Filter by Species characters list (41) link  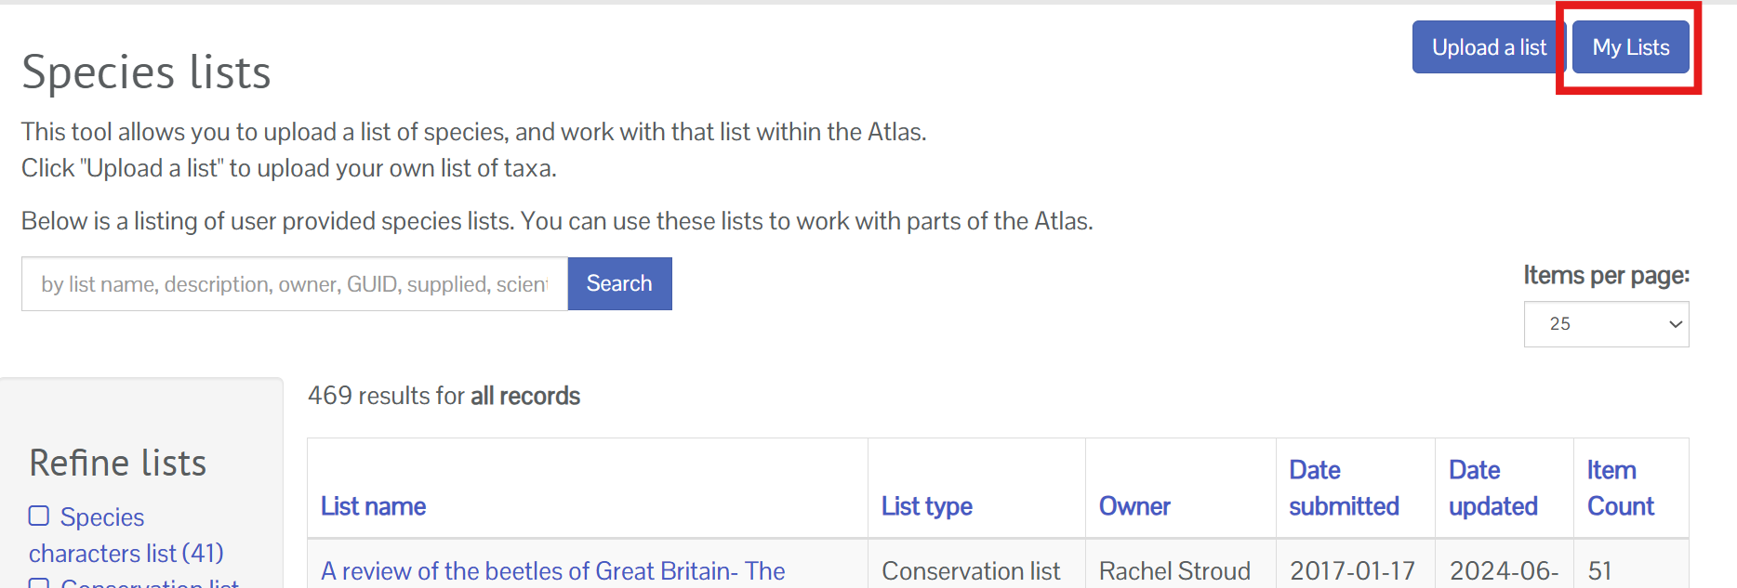coord(126,535)
